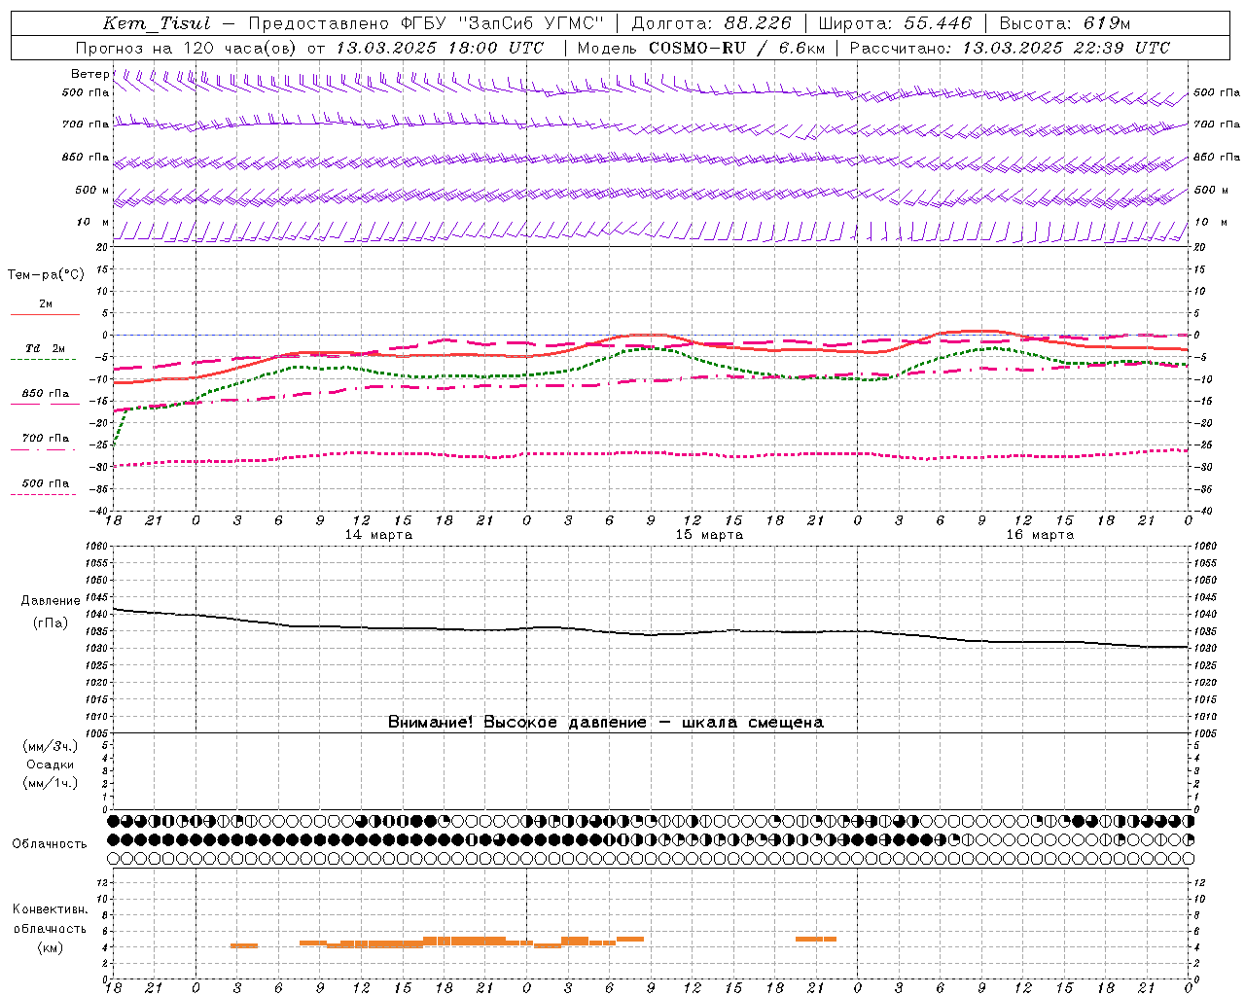Click the Осадки precipitation label
The image size is (1245, 996).
51,765
